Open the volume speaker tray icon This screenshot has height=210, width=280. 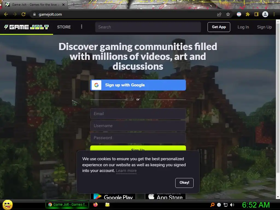tap(232, 205)
